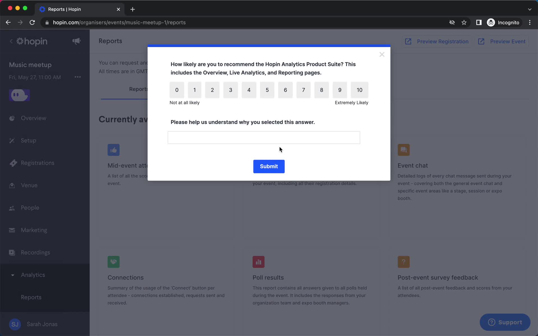Viewport: 538px width, 336px height.
Task: Select score 5 on the NPS scale
Action: [267, 90]
